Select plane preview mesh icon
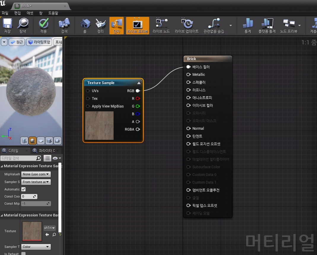This screenshot has width=317, height=255. pos(41,140)
